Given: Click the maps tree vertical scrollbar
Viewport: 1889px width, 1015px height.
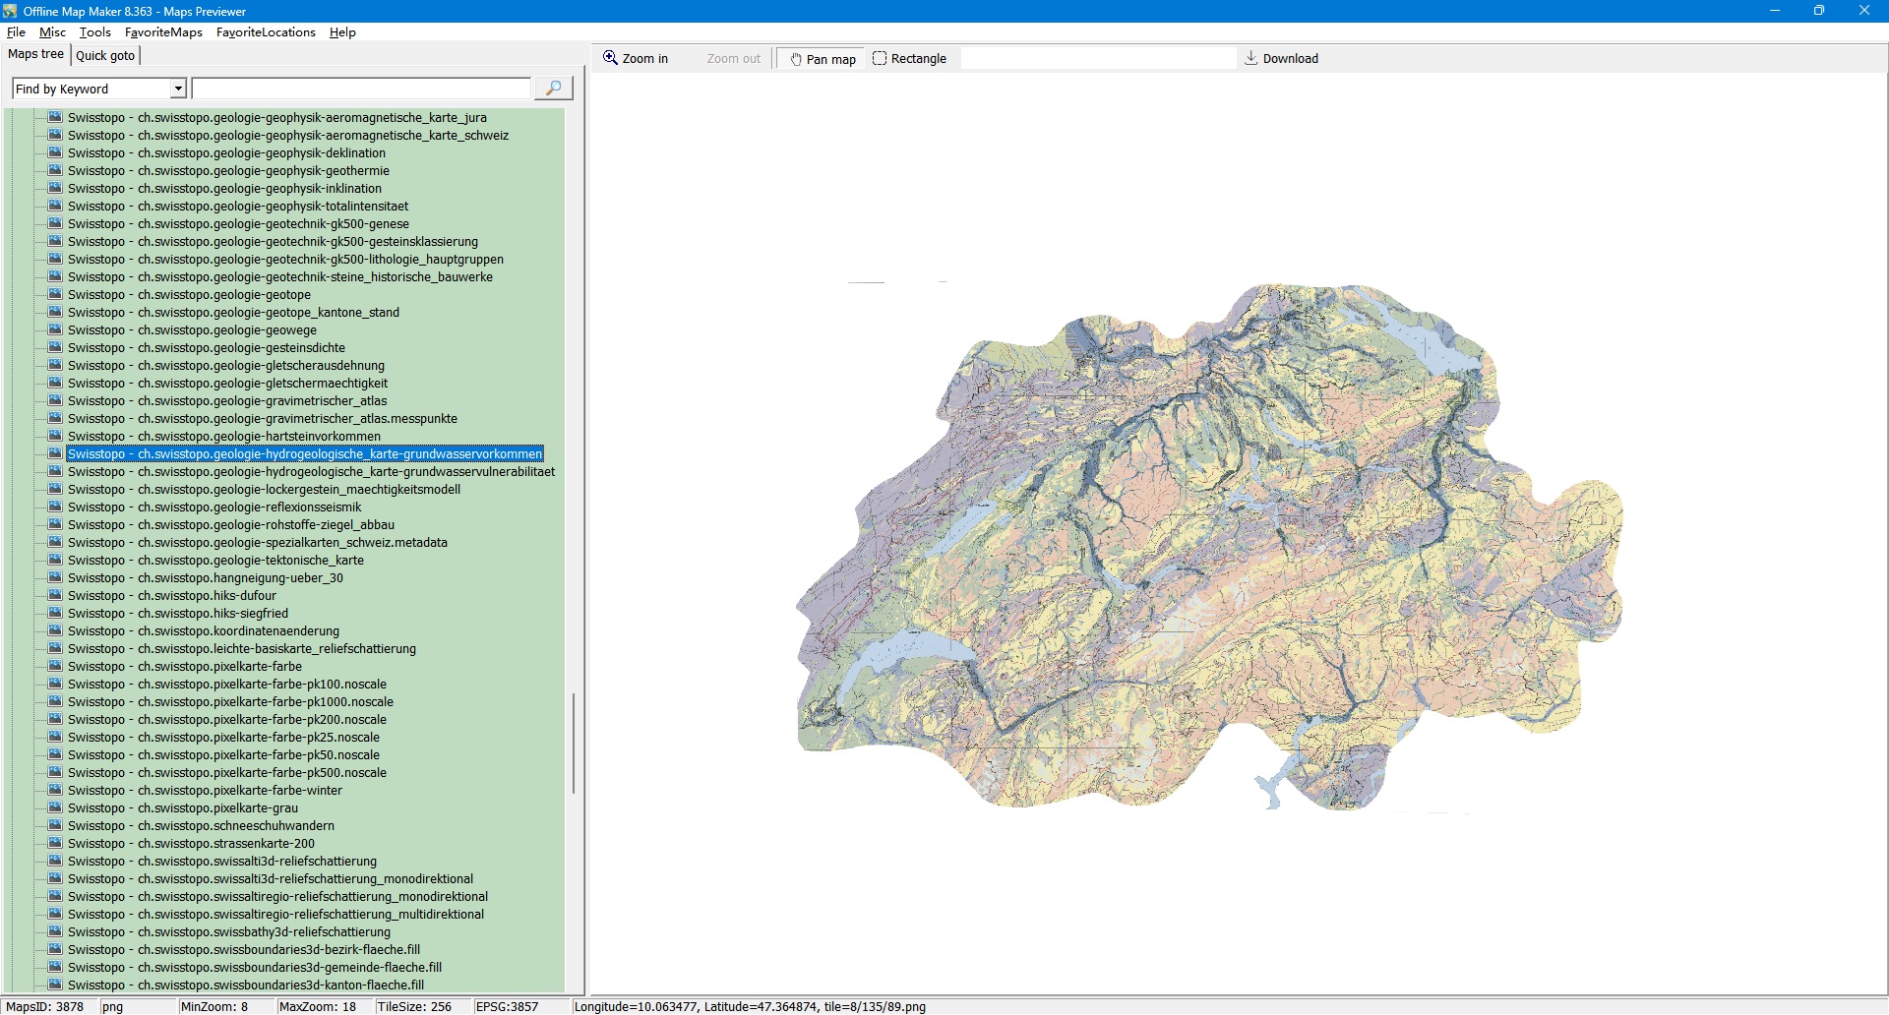Looking at the screenshot, I should coord(574,743).
